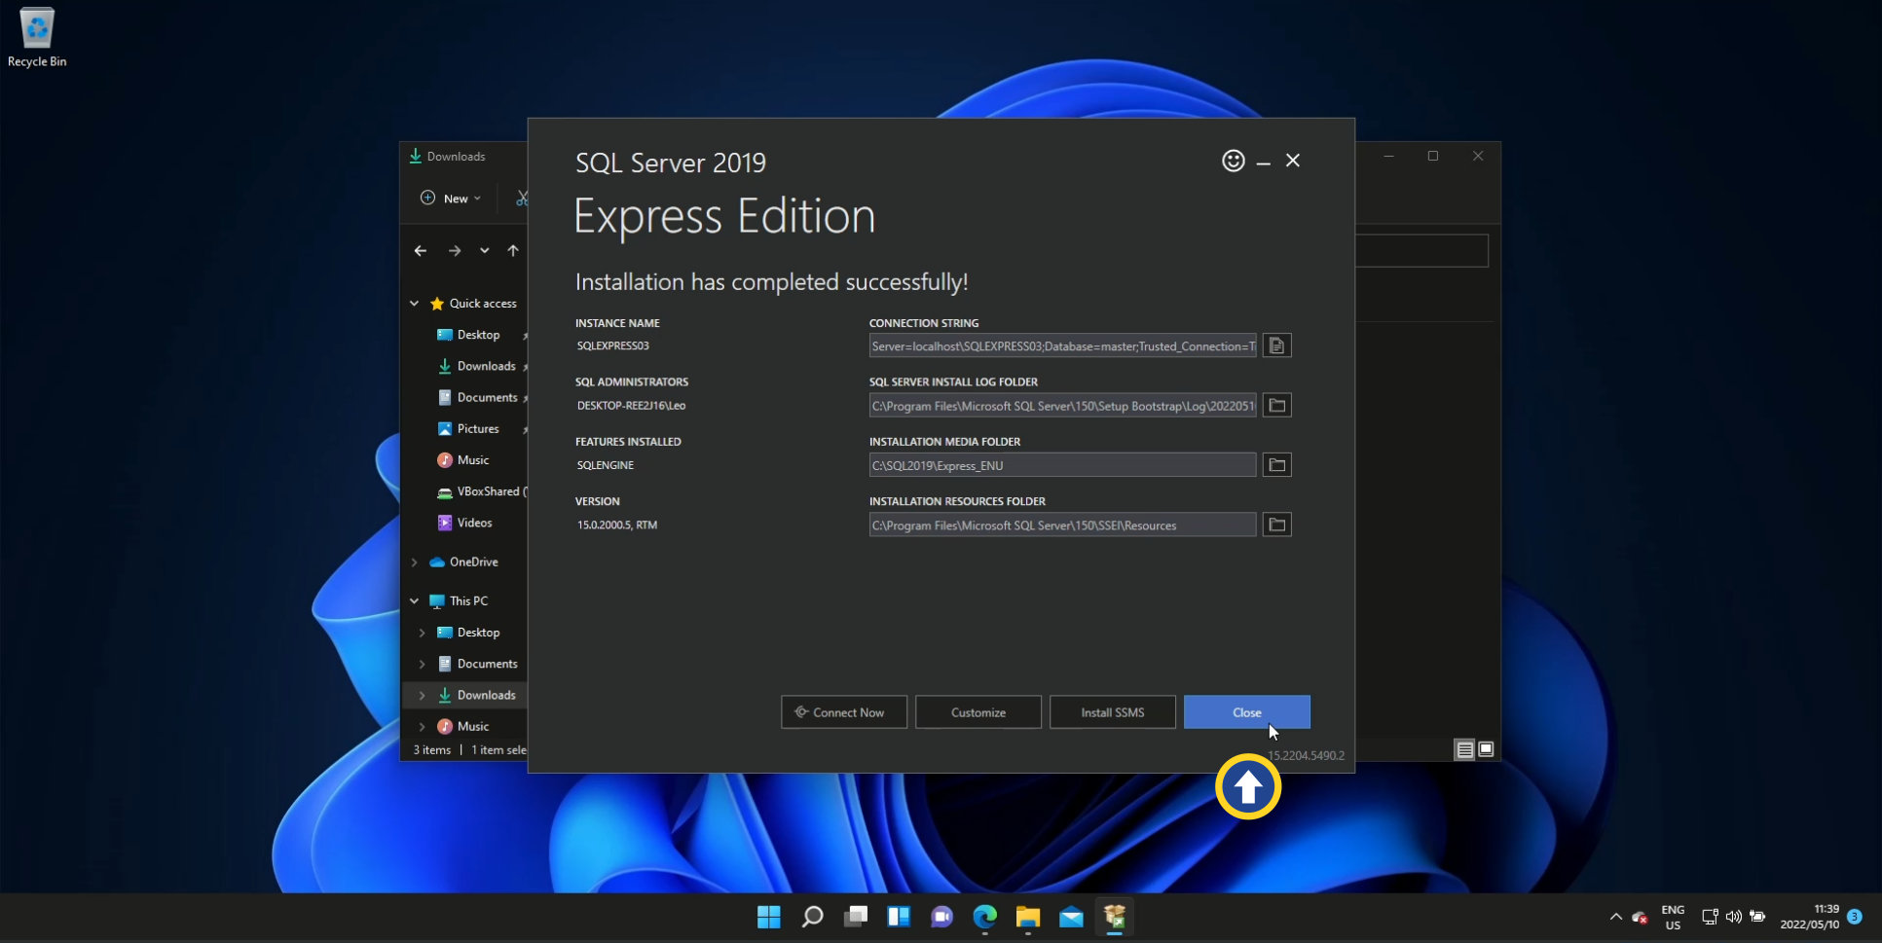The height and width of the screenshot is (943, 1882).
Task: Click the Connect Now button
Action: (844, 712)
